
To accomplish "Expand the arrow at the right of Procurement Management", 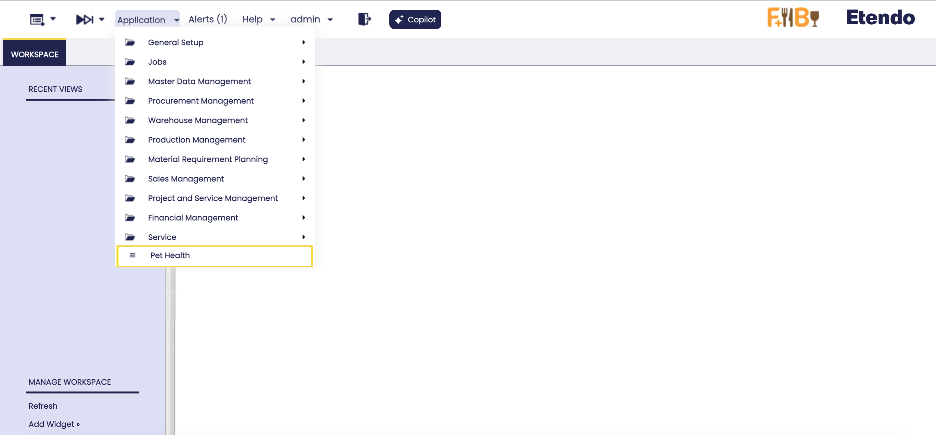I will pyautogui.click(x=304, y=101).
